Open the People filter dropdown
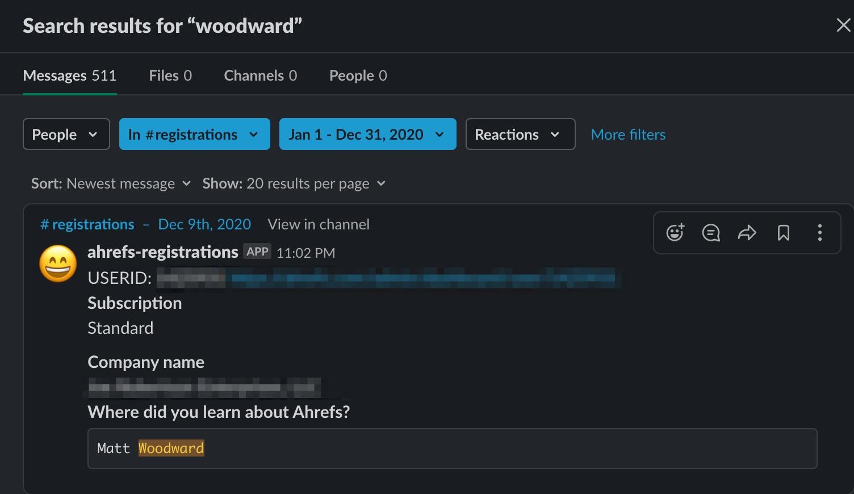This screenshot has width=854, height=494. tap(66, 134)
